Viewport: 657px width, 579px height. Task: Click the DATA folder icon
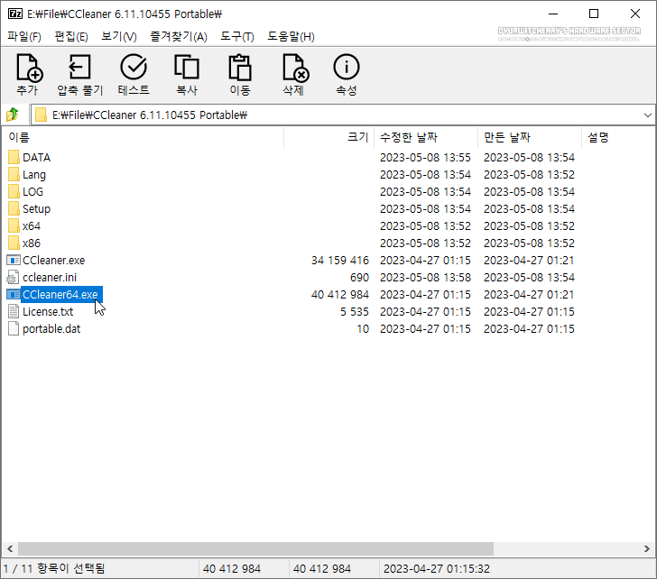click(14, 158)
